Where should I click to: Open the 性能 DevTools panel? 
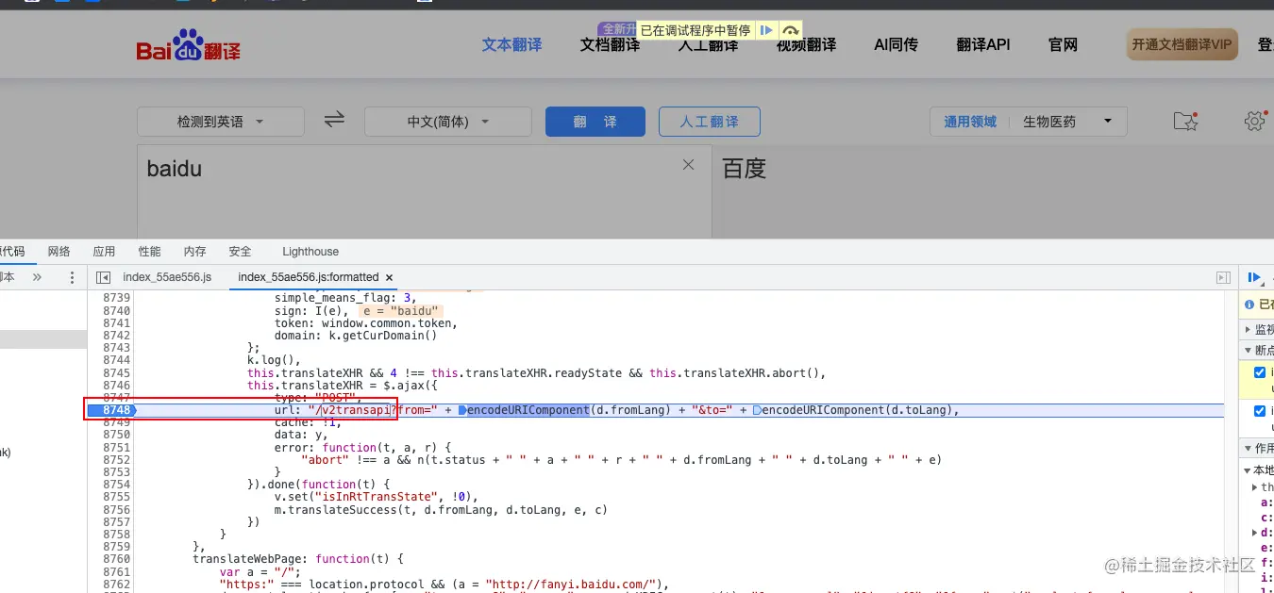tap(149, 252)
